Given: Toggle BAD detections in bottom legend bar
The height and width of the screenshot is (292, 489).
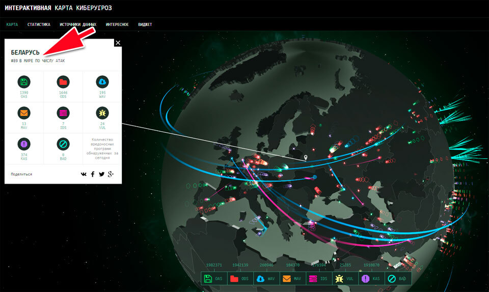Looking at the screenshot, I should pyautogui.click(x=398, y=279).
